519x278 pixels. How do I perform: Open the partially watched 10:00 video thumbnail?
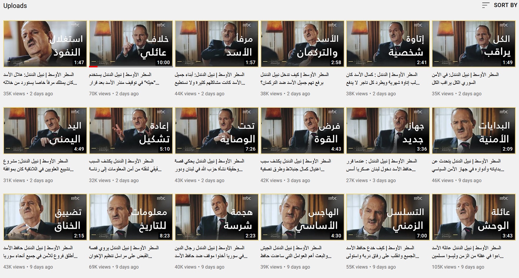click(x=131, y=44)
